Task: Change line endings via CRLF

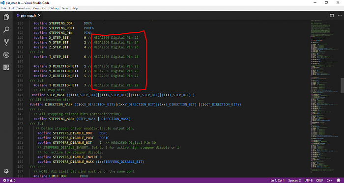Action: [319, 181]
